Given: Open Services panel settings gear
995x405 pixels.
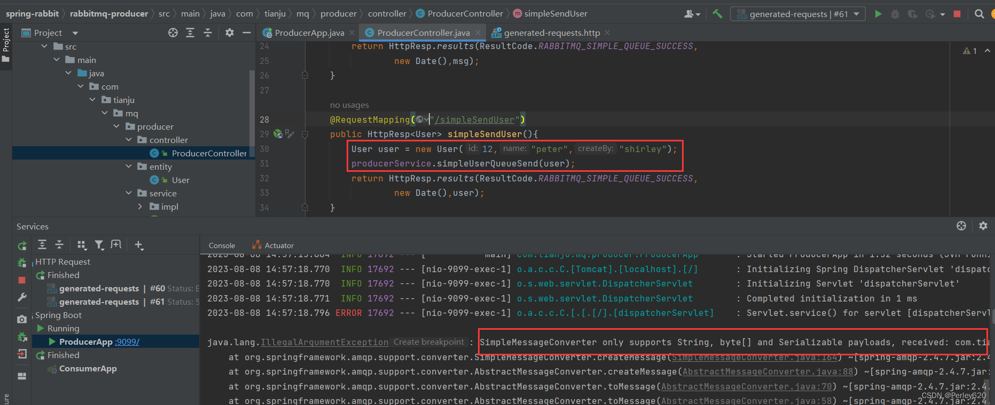Looking at the screenshot, I should pos(983,226).
